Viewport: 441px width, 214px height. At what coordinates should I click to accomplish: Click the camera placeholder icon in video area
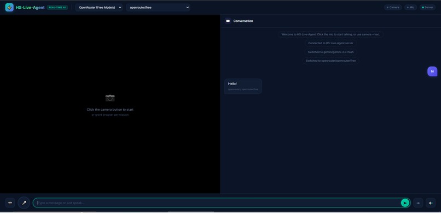[110, 98]
